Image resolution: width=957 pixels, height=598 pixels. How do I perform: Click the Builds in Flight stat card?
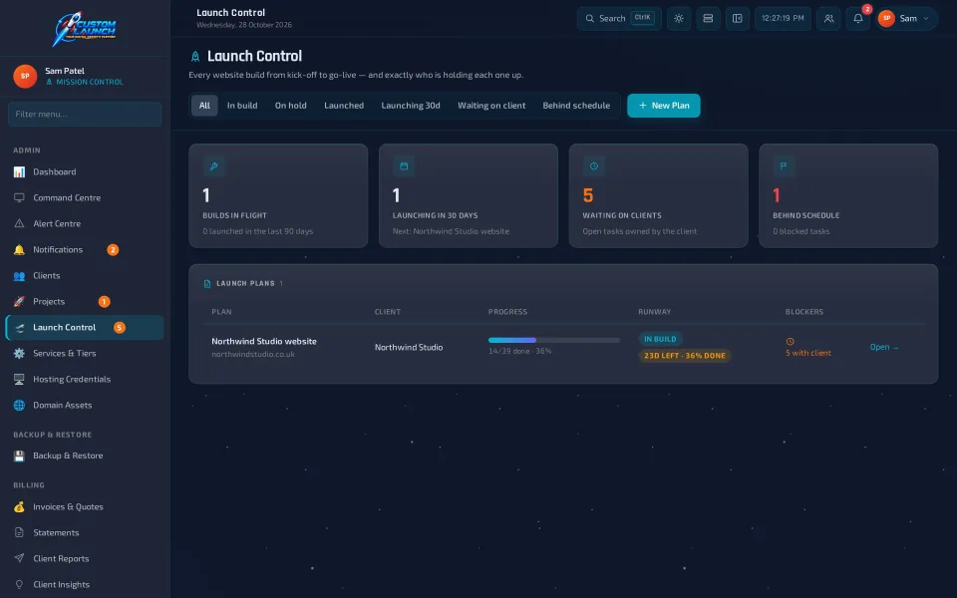click(x=278, y=196)
